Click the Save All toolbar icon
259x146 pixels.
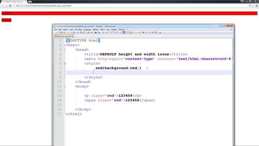tap(64, 32)
